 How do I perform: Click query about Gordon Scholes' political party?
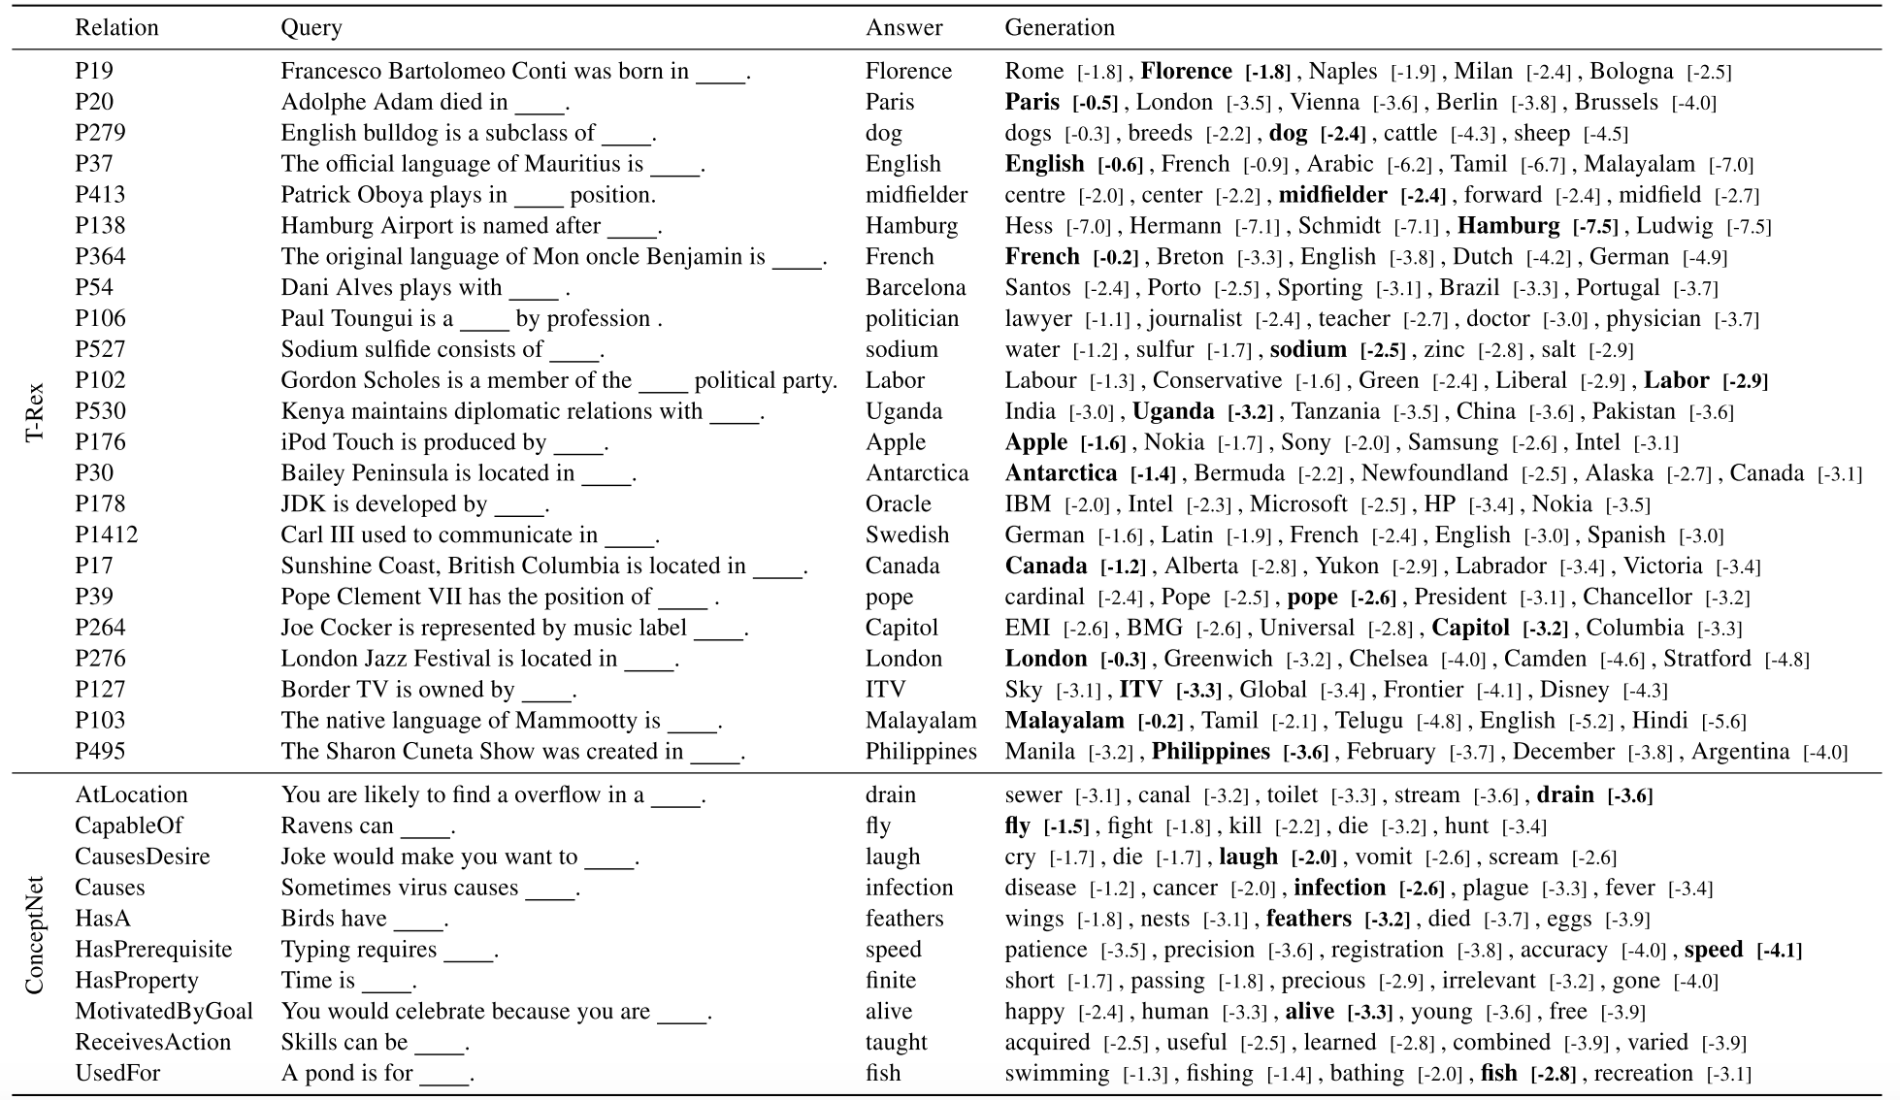click(559, 380)
